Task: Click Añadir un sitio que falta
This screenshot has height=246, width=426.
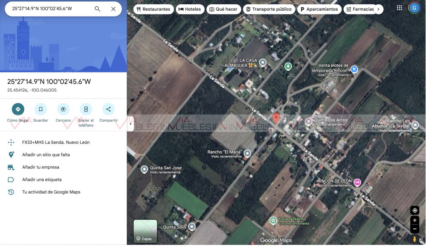Action: (46, 155)
